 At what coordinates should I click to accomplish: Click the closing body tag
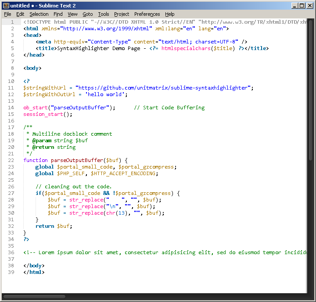point(34,266)
